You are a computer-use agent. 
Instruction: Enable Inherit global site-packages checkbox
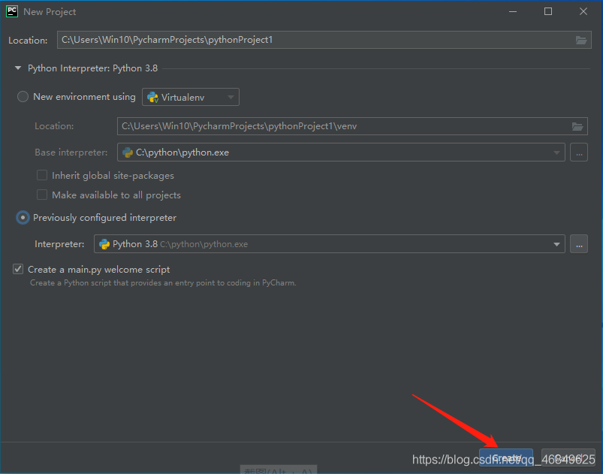click(x=42, y=176)
